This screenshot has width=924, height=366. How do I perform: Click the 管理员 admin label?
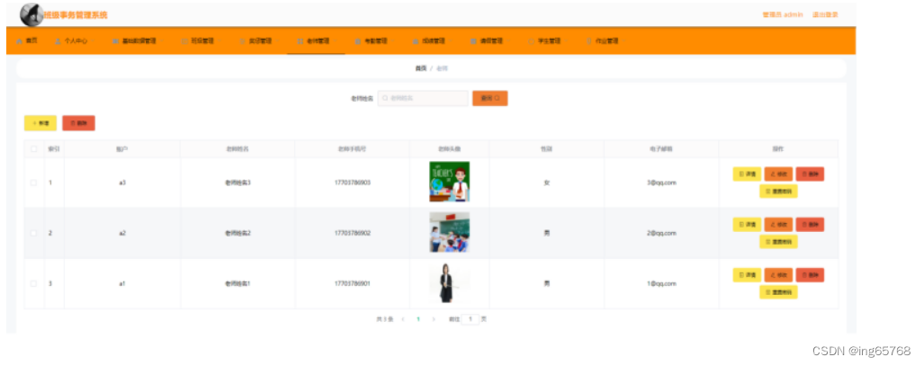[x=783, y=14]
